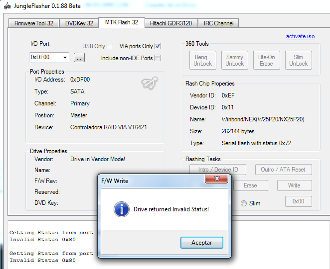Screen dimensions: 330x269
Task: Click the Winbond/NEX(W25P20/NX25P20) chip name
Action: (x=263, y=119)
